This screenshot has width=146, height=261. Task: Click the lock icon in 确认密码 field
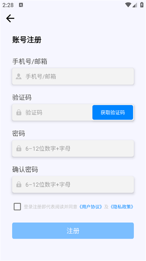(x=19, y=184)
